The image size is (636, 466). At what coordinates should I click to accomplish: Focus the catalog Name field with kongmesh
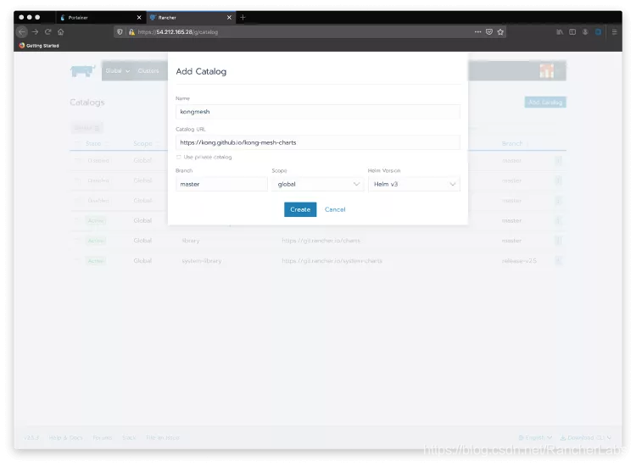(x=318, y=112)
